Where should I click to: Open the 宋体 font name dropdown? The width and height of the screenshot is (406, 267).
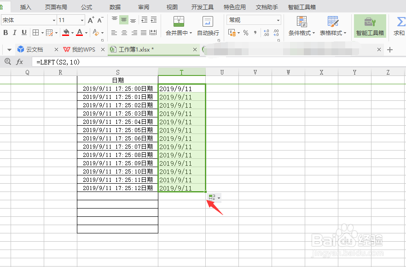[54, 20]
